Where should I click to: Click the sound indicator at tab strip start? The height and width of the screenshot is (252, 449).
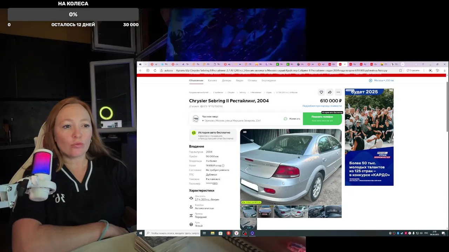(x=140, y=64)
